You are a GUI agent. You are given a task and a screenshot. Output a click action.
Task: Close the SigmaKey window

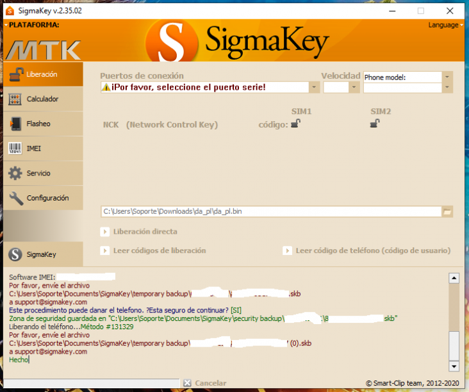click(x=450, y=11)
